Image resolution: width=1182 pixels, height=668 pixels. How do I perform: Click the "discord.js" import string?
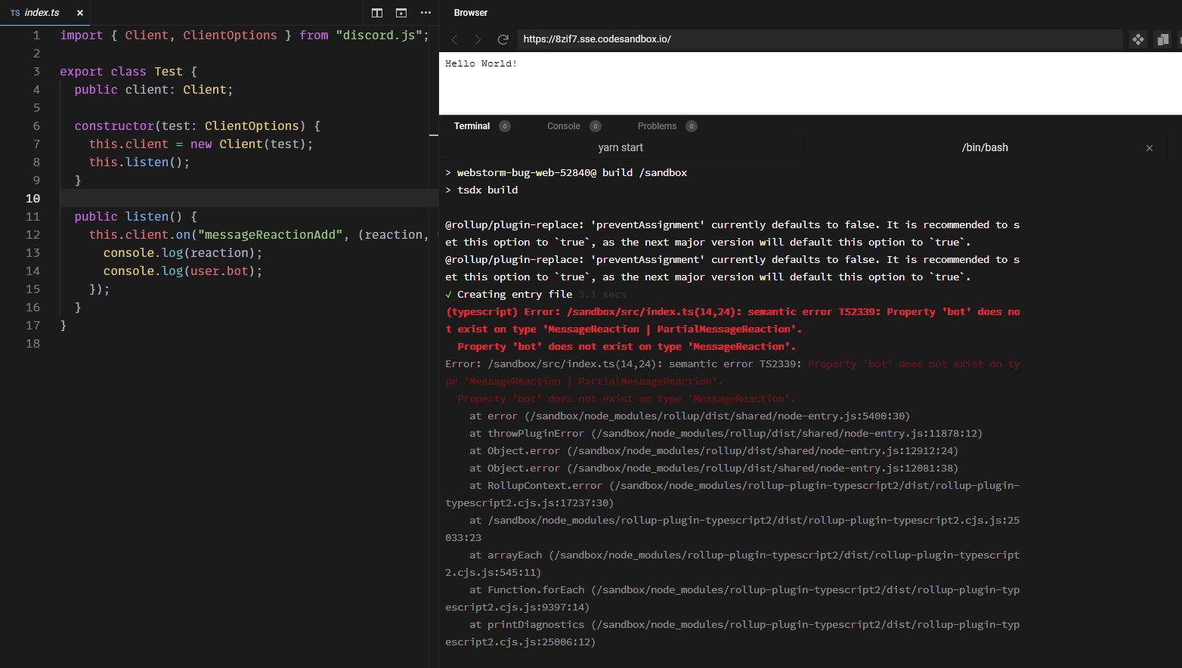[379, 36]
